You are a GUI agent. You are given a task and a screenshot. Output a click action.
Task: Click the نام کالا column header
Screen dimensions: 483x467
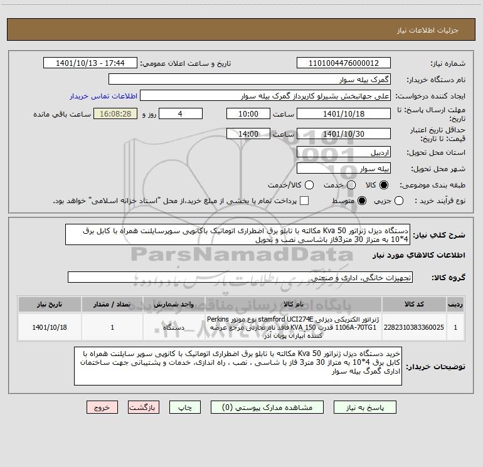[x=294, y=304]
